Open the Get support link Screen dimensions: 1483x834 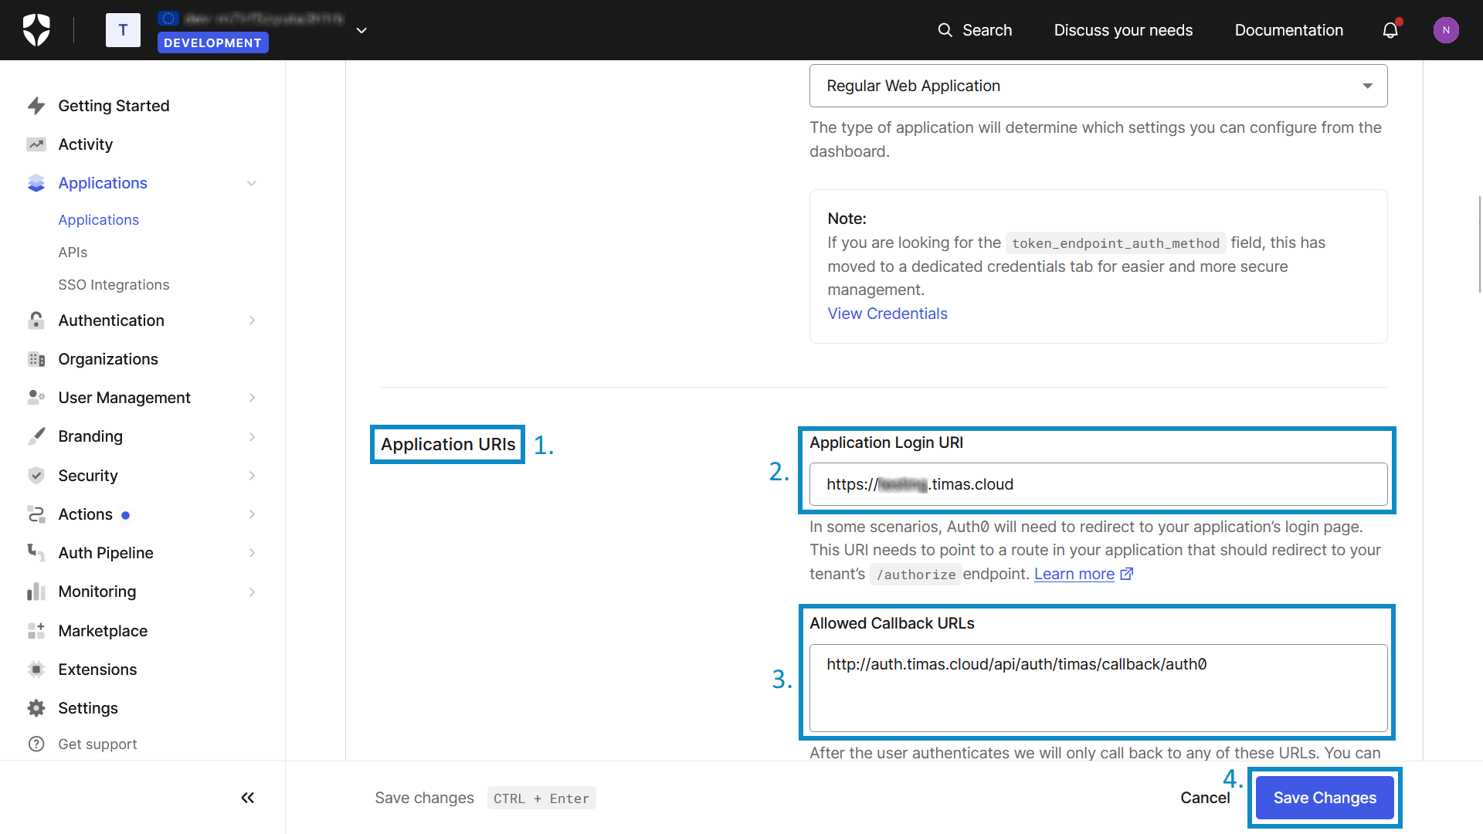coord(97,744)
